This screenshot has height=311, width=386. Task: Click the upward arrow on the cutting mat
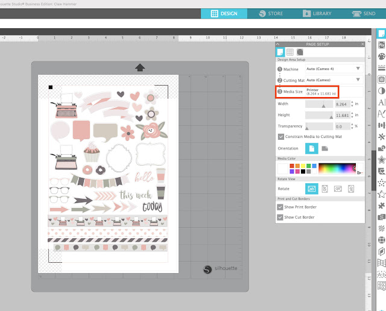[x=140, y=68]
